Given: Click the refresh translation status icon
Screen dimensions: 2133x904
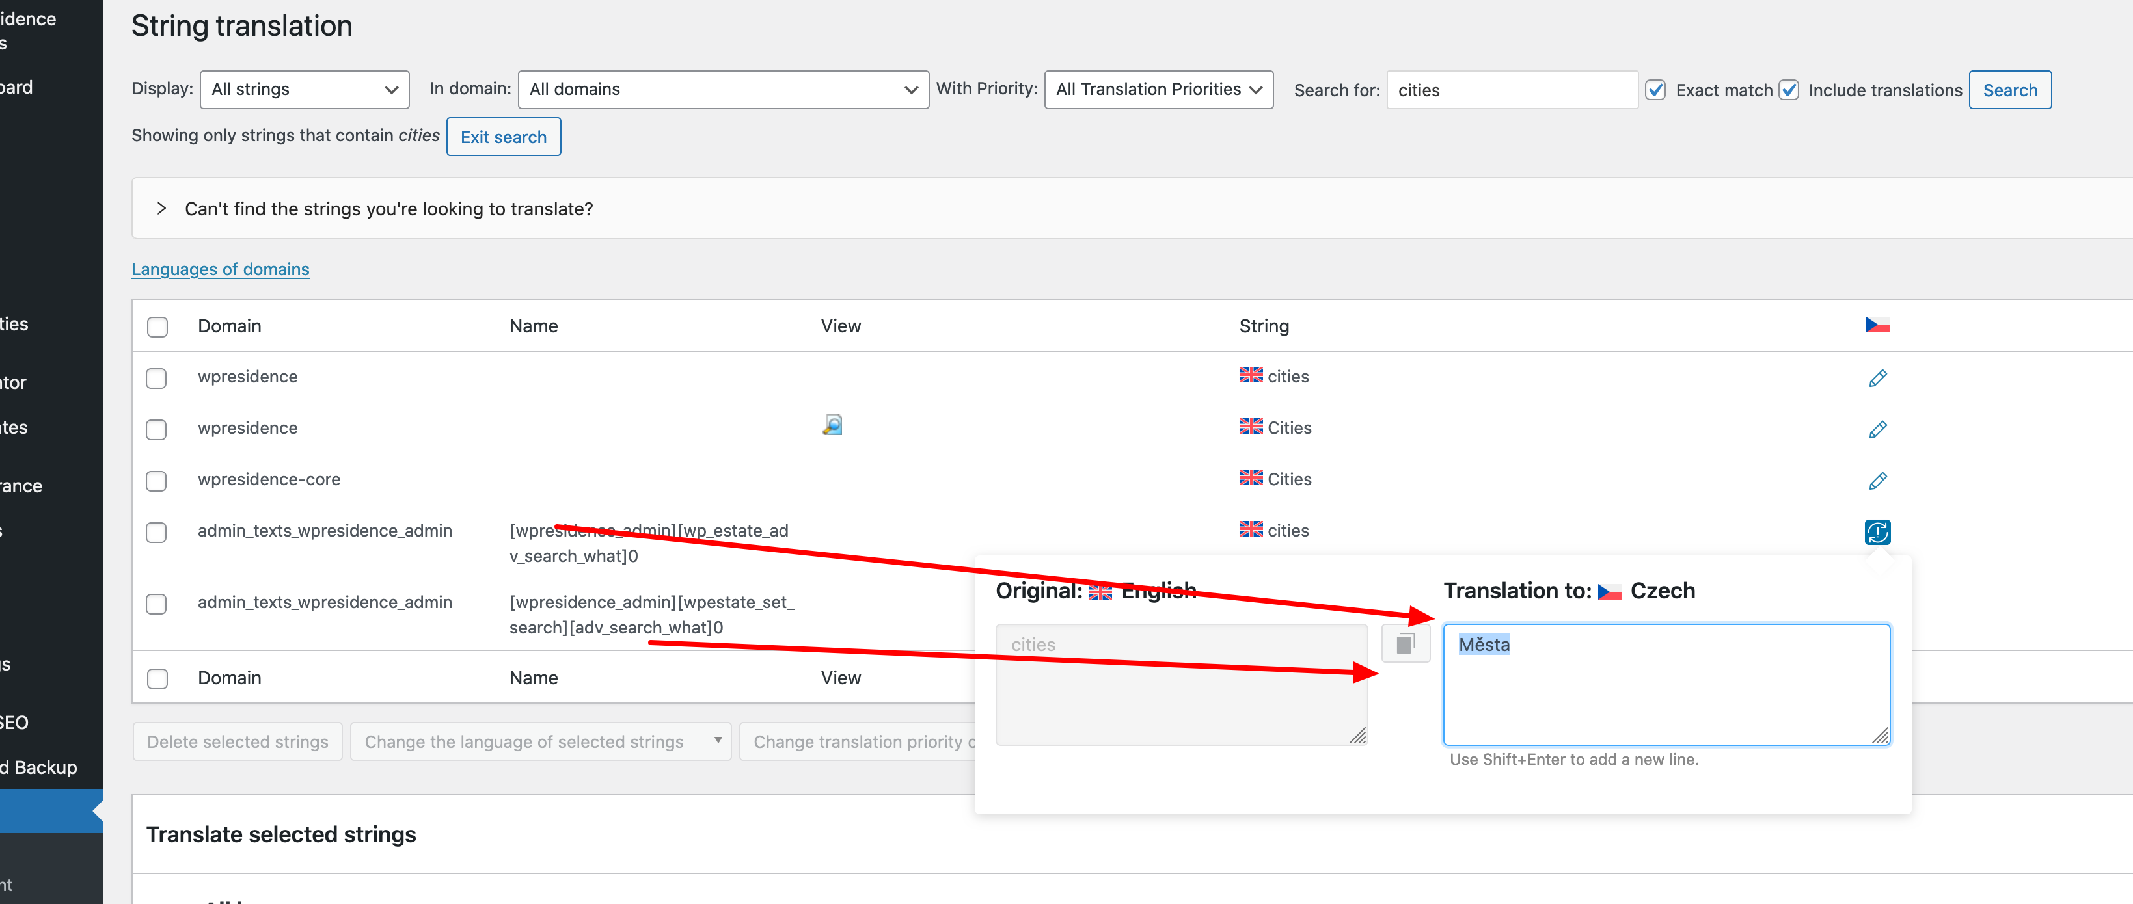Looking at the screenshot, I should (1877, 531).
